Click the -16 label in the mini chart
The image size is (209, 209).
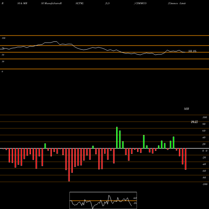[135, 203]
